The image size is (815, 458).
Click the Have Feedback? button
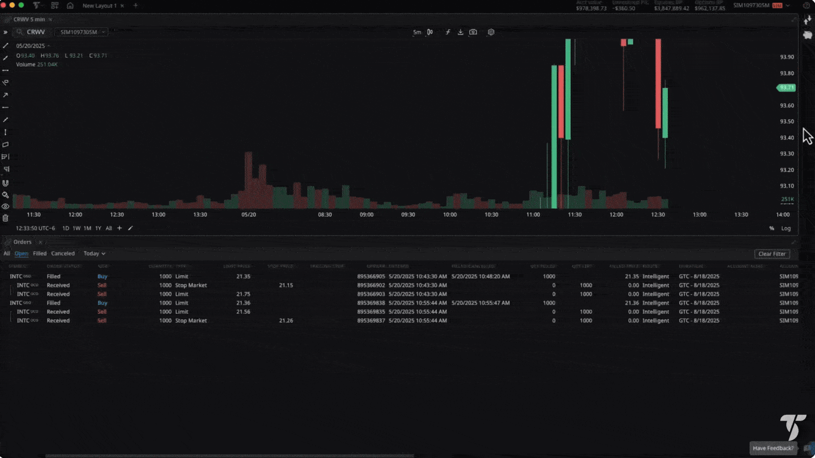773,448
